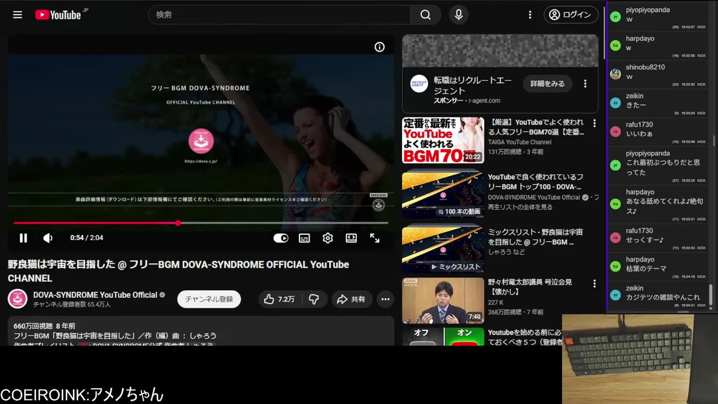Open video info card icon
This screenshot has height=404, width=718.
pyautogui.click(x=380, y=47)
